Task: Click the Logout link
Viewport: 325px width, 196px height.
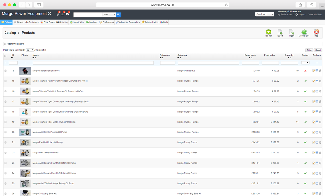Action: coord(302,15)
